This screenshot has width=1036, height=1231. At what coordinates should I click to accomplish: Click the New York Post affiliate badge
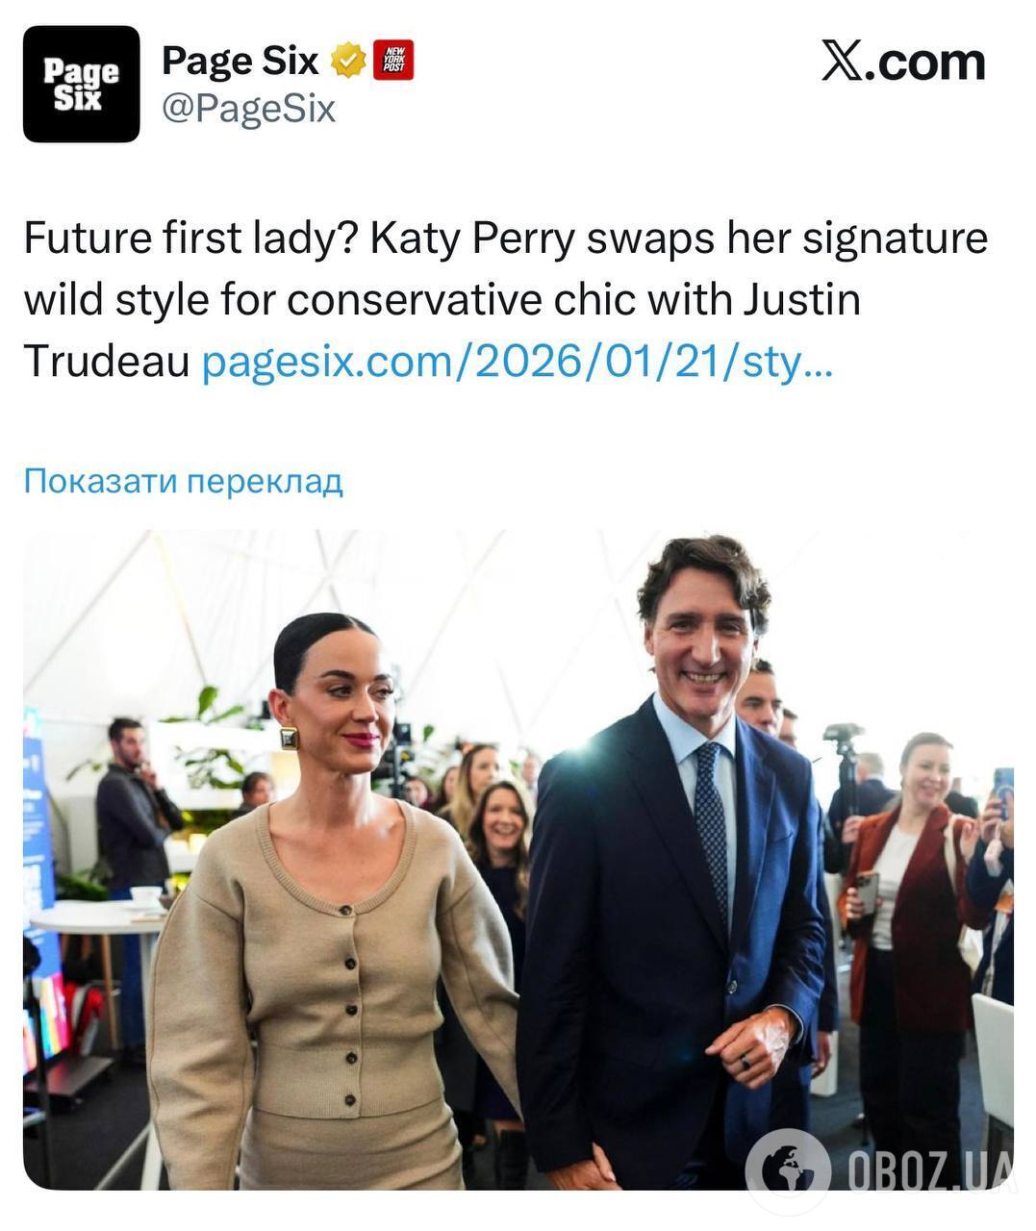[x=393, y=61]
